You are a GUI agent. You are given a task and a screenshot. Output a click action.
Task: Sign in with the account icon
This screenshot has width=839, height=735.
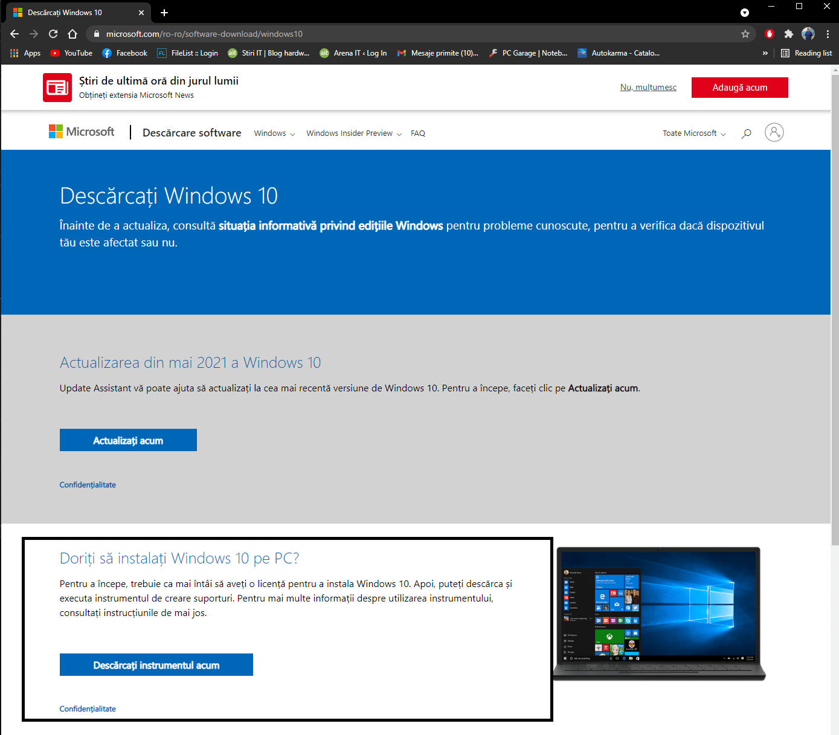click(774, 132)
